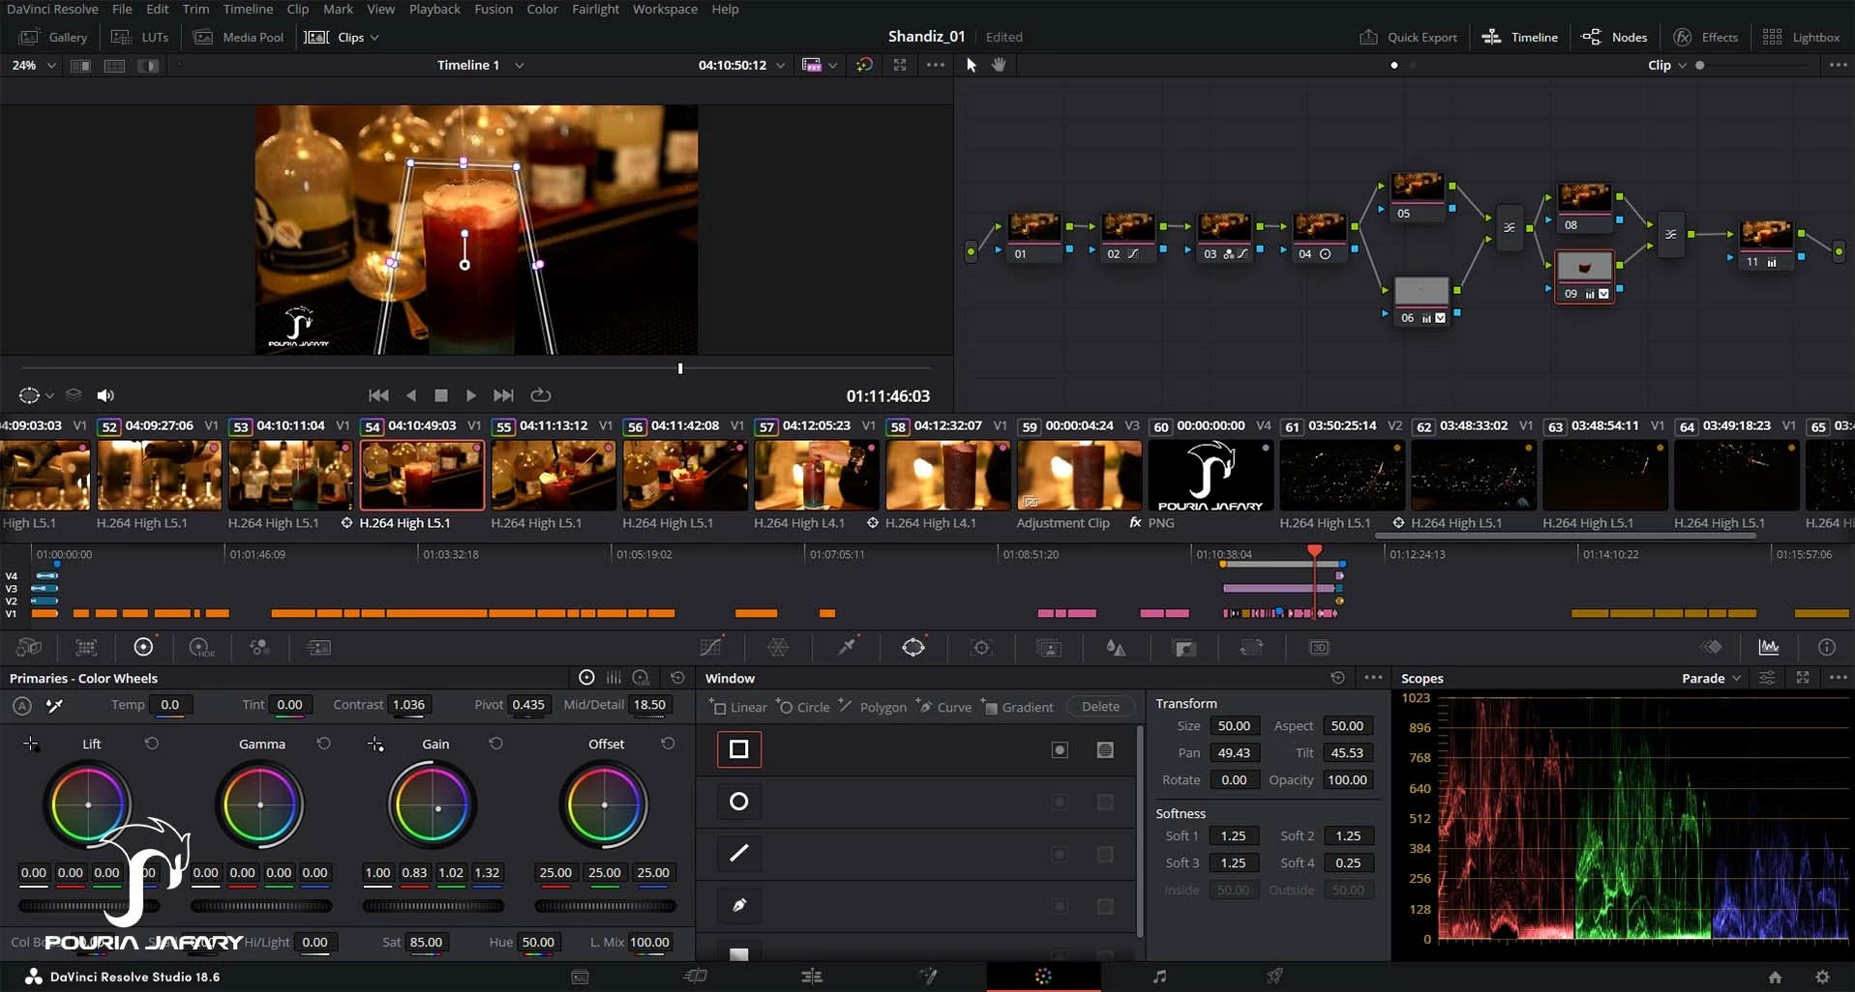The image size is (1855, 992).
Task: Open the Blur palette
Action: coord(1116,647)
